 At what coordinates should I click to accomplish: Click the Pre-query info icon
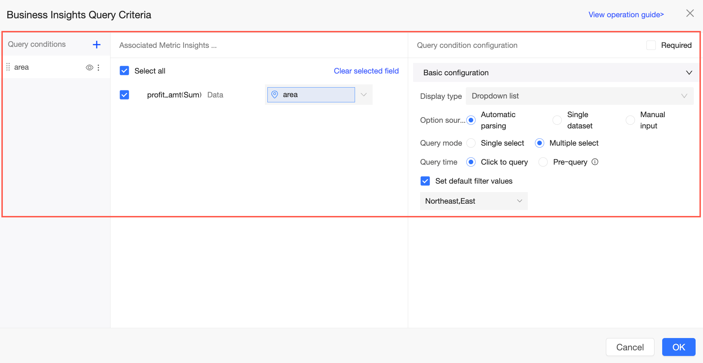point(595,162)
